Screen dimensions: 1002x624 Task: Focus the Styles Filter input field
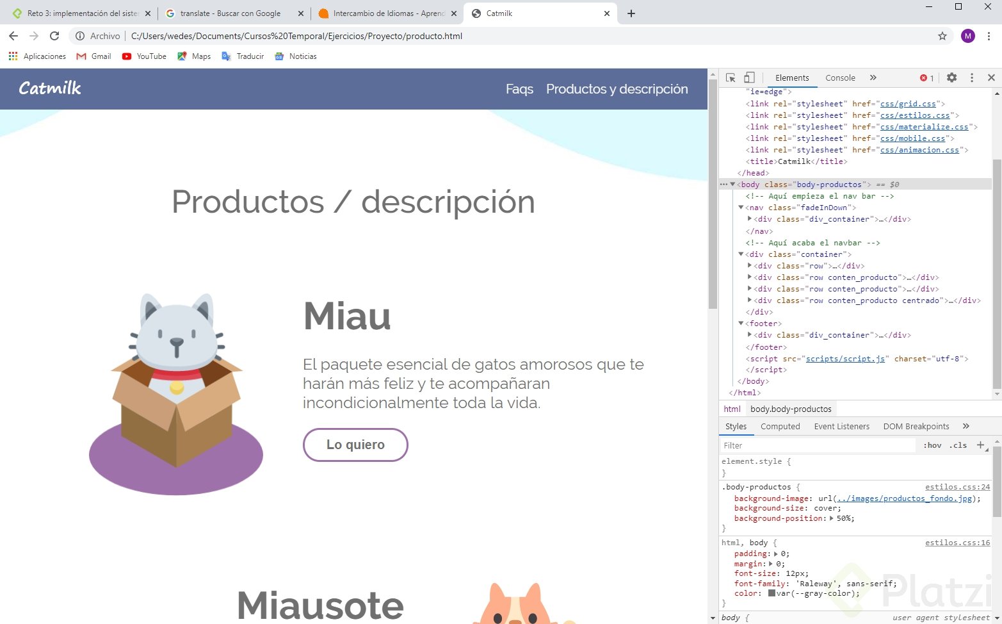coord(818,445)
